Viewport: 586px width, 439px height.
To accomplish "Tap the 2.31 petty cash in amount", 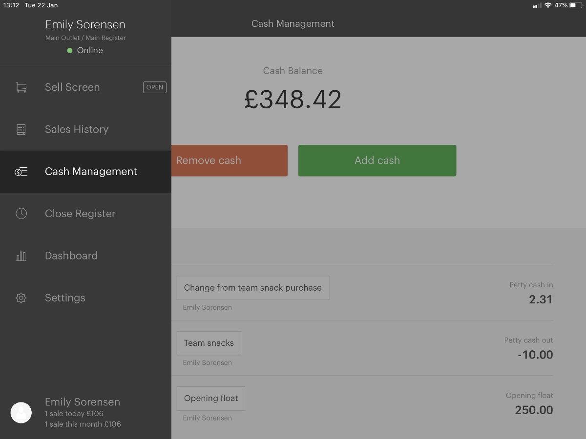I will (541, 299).
